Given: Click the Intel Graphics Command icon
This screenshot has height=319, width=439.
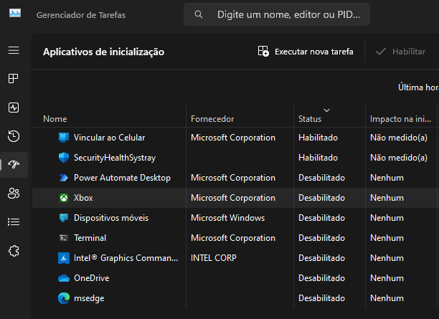Looking at the screenshot, I should 64,258.
